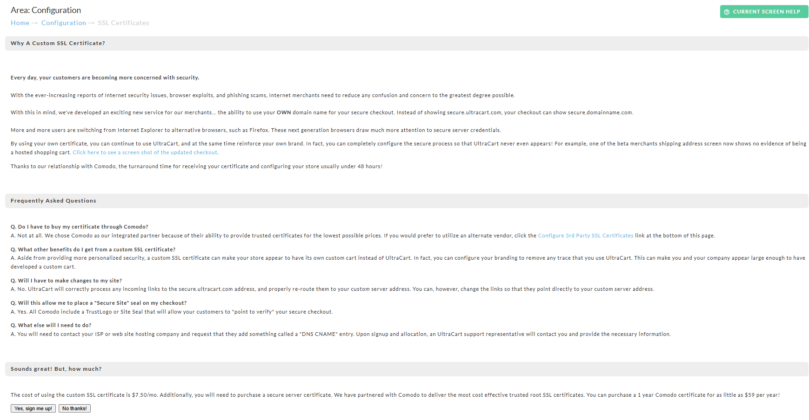809x420 pixels.
Task: Open Configuration breadcrumb link
Action: (64, 23)
